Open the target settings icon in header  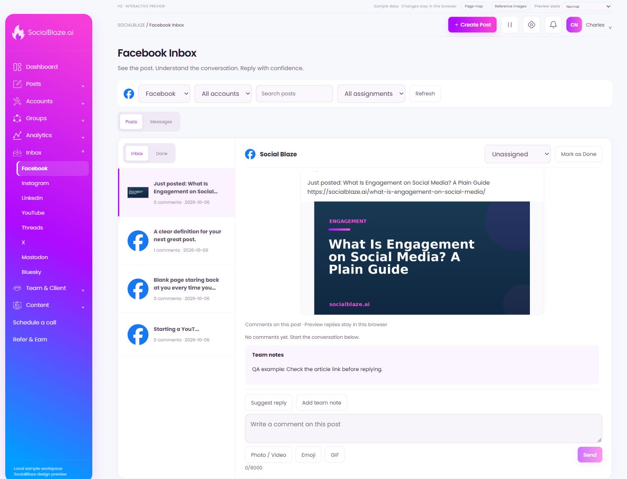[x=531, y=25]
